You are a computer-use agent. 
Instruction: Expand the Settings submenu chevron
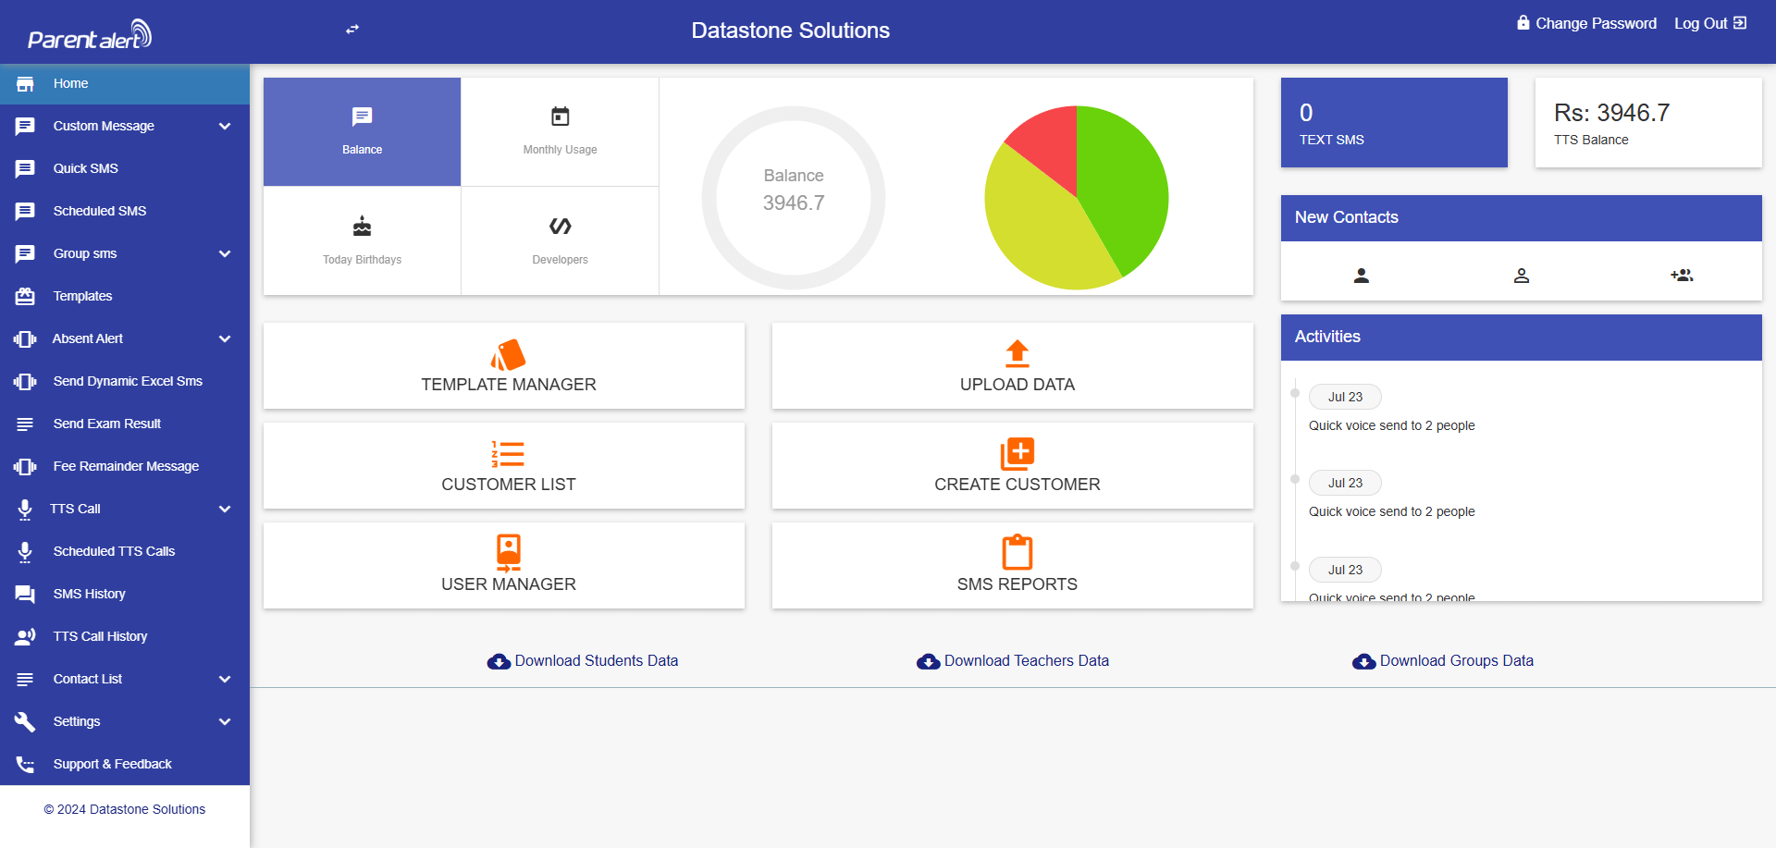(x=225, y=722)
